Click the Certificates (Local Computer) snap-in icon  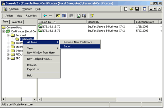click(x=8, y=31)
